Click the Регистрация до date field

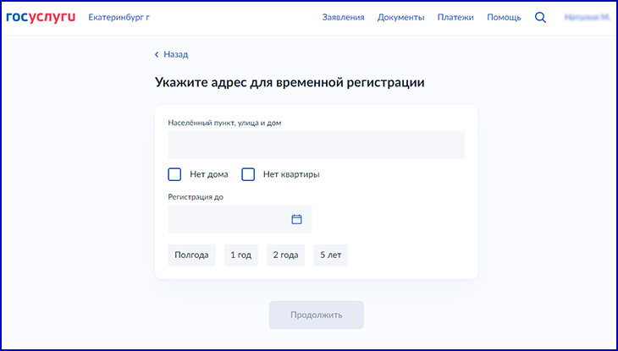229,219
